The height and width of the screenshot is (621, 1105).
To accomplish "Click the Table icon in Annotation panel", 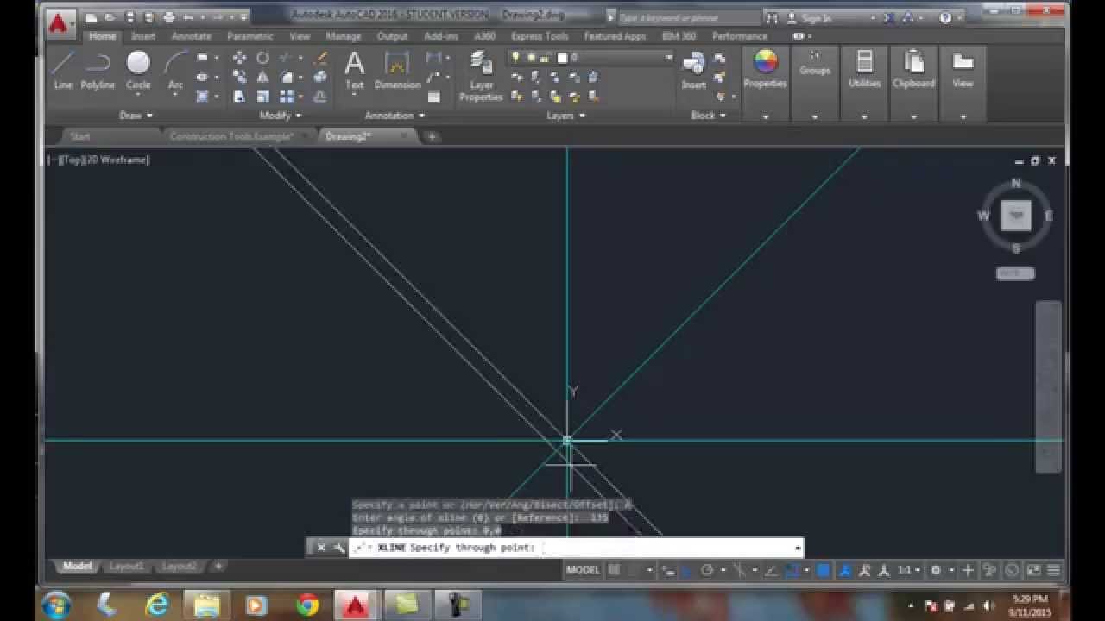I will [434, 97].
